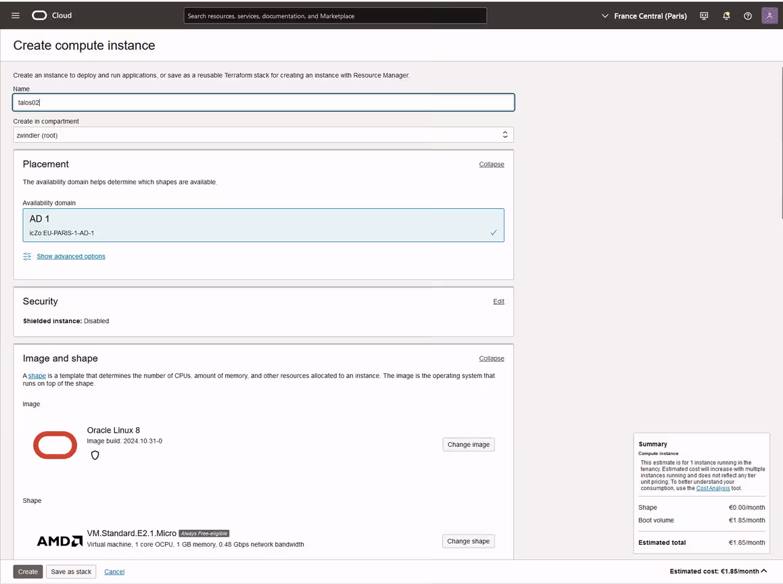Open the help question mark icon
The width and height of the screenshot is (783, 584).
tap(748, 16)
